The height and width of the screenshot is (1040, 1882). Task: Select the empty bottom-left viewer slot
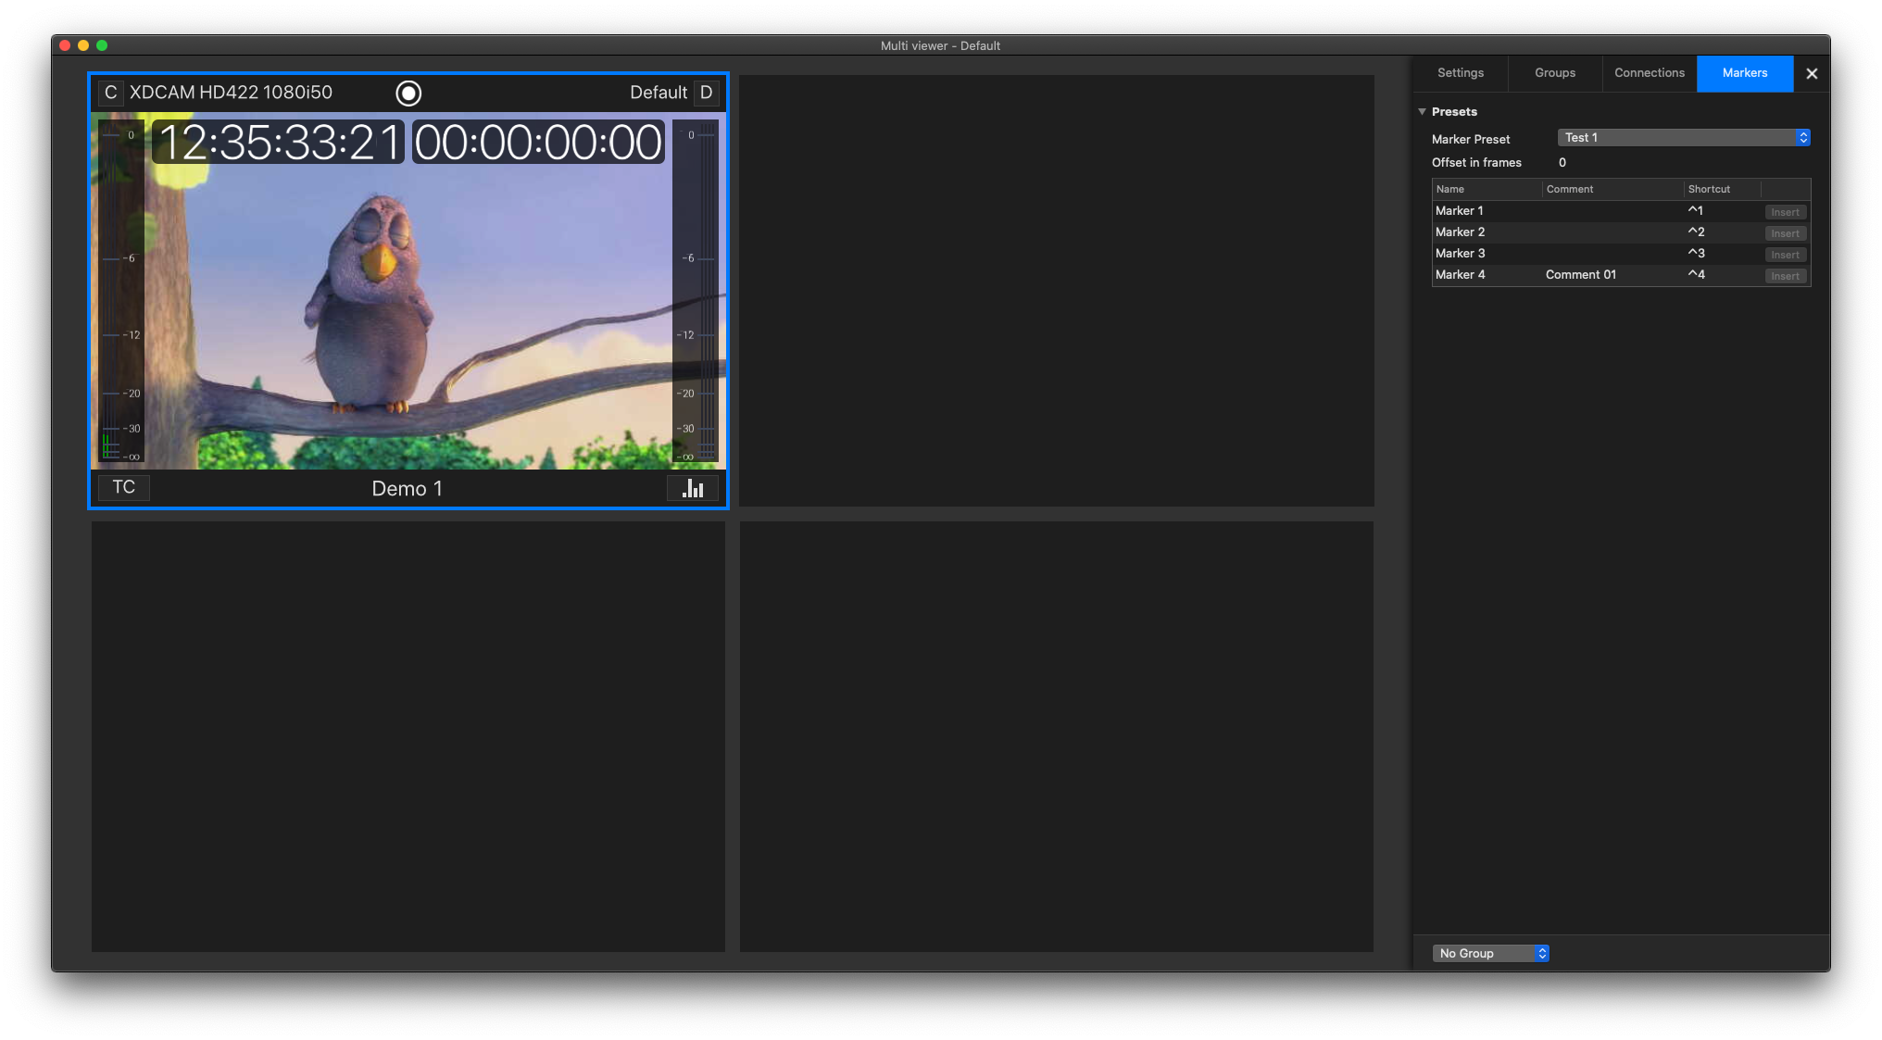pyautogui.click(x=408, y=737)
